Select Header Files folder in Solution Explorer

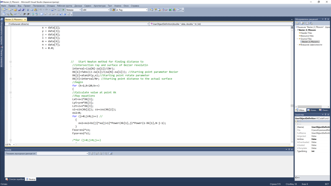[306, 33]
